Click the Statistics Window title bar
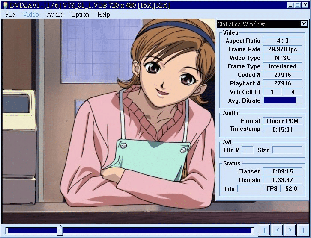 [258, 24]
